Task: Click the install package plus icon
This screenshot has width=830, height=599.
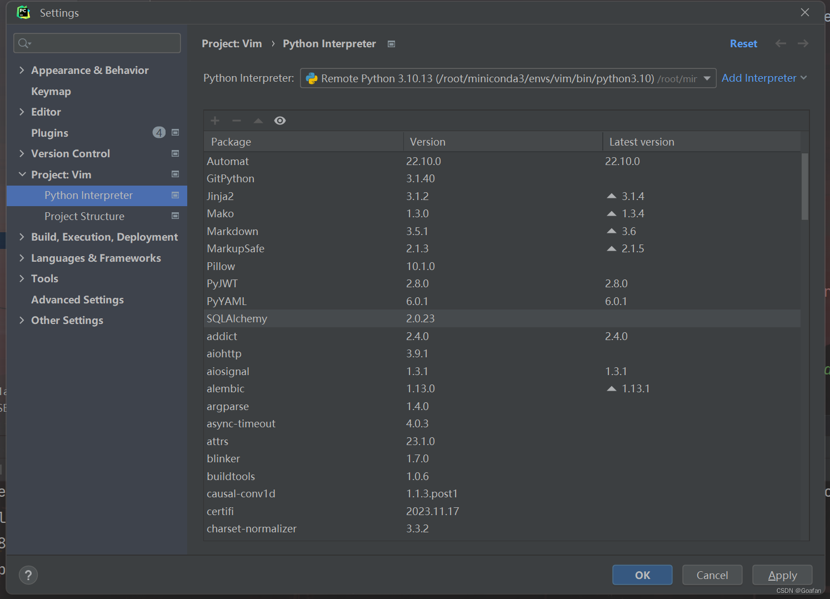Action: (215, 120)
